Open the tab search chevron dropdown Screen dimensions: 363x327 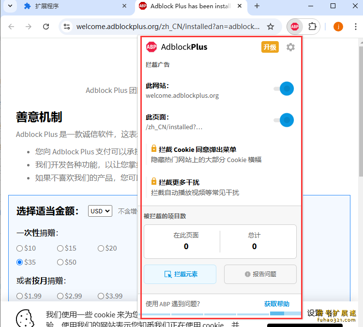(10, 6)
